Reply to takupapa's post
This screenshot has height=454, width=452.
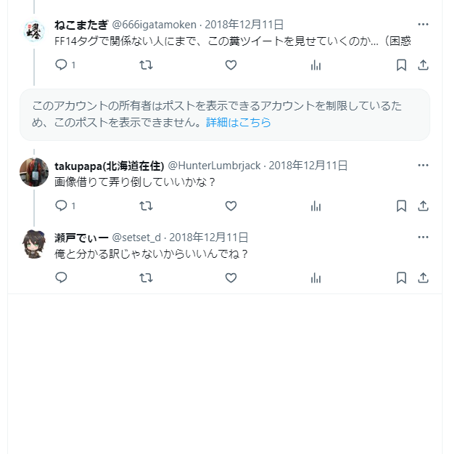pyautogui.click(x=62, y=206)
